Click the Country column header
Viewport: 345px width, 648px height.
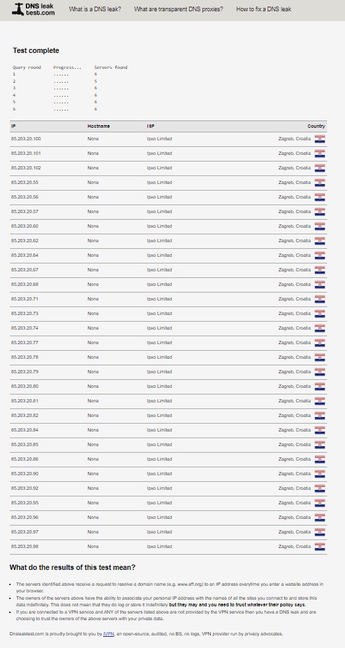coord(316,126)
